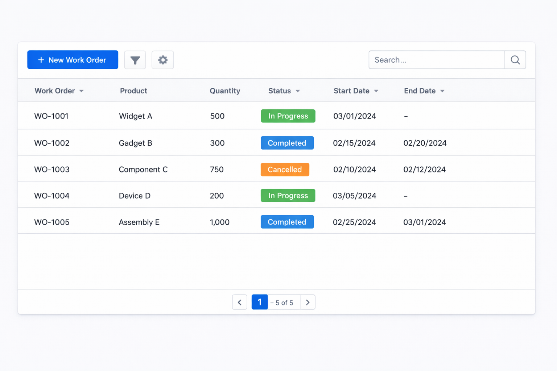Click Completed badge for WO-1002
The image size is (557, 371).
[x=287, y=143]
